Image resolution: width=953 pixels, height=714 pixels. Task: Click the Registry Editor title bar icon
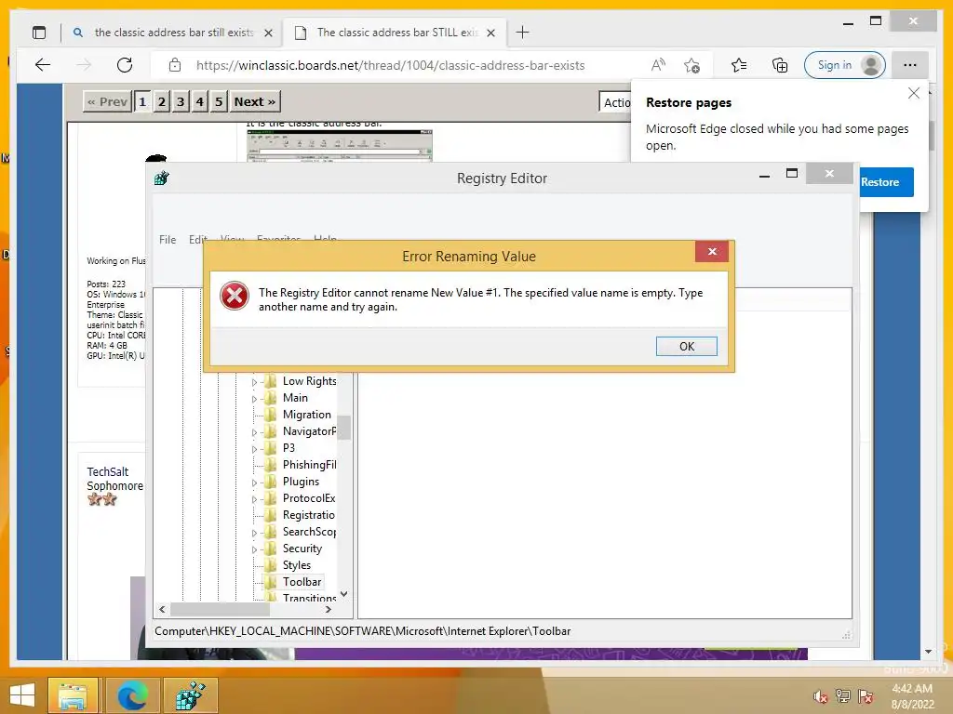(x=162, y=178)
